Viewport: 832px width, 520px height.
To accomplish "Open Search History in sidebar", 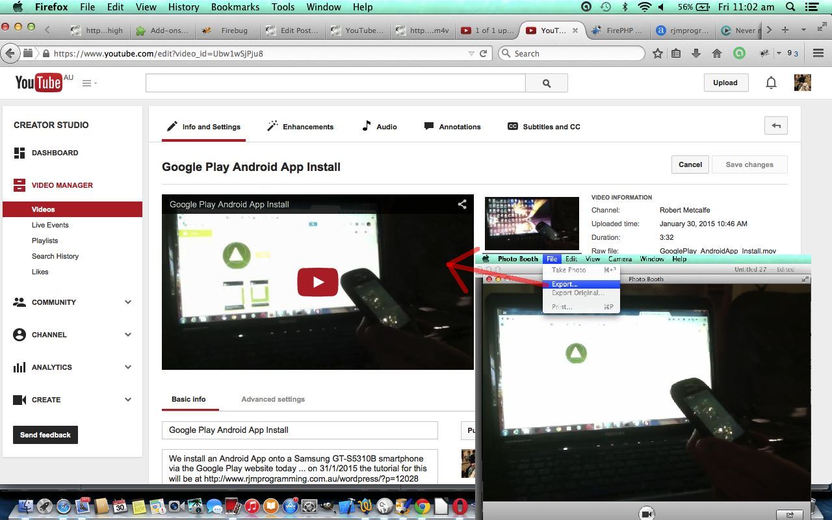I will click(x=55, y=256).
